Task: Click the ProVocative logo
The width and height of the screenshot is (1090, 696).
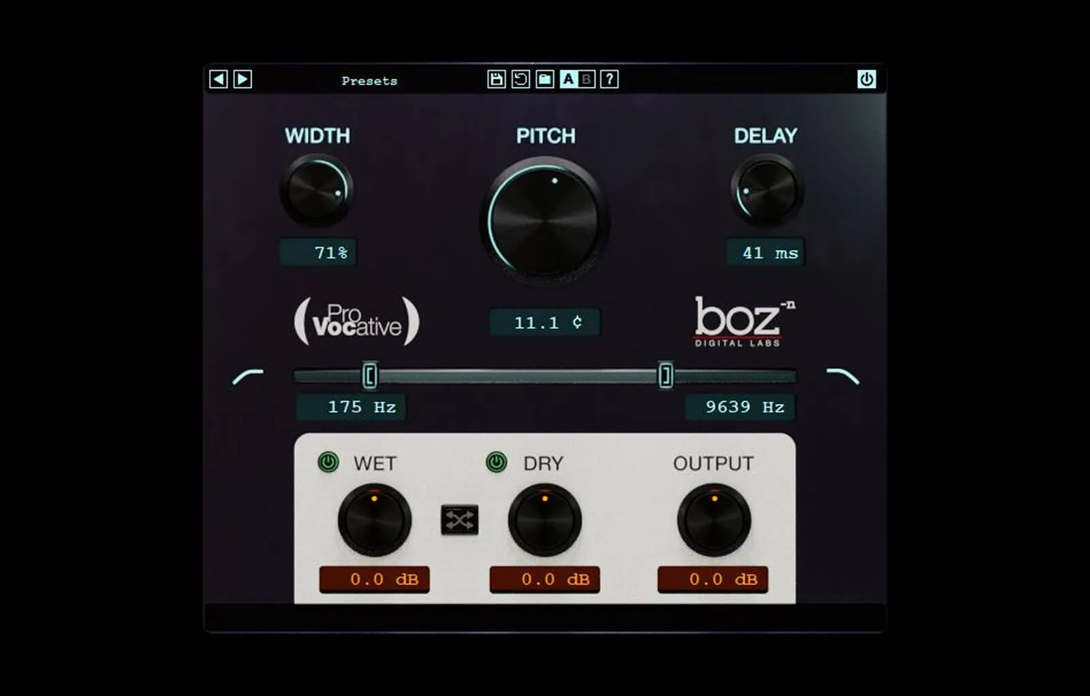Action: 356,321
